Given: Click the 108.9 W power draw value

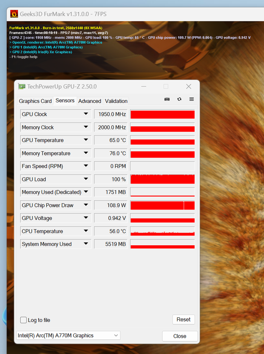Looking at the screenshot, I should pos(111,205).
